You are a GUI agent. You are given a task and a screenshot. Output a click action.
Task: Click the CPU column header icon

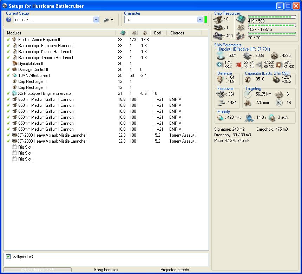(x=123, y=33)
